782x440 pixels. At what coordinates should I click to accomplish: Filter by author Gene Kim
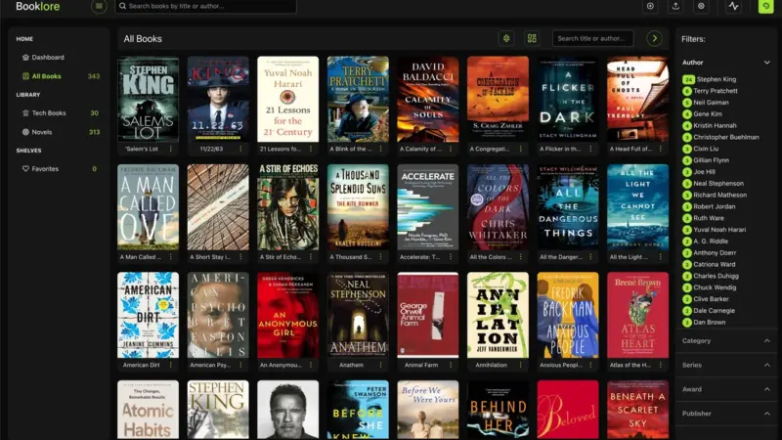point(707,113)
